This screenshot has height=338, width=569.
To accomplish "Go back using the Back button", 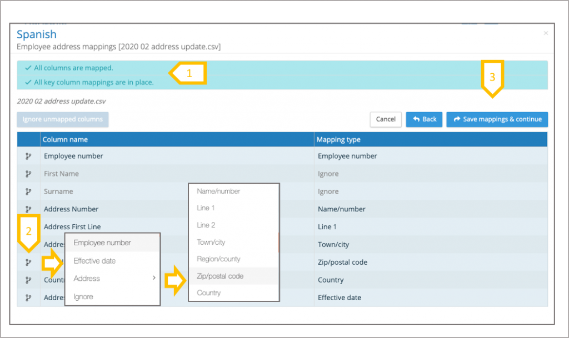I will (424, 119).
